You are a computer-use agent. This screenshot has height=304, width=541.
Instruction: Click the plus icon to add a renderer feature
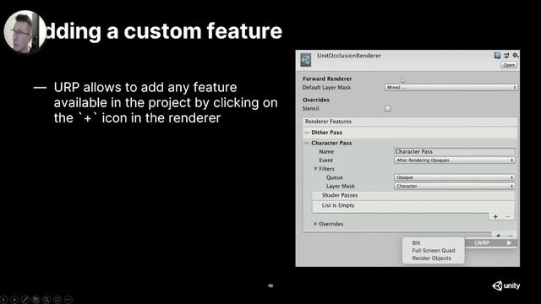coord(498,236)
